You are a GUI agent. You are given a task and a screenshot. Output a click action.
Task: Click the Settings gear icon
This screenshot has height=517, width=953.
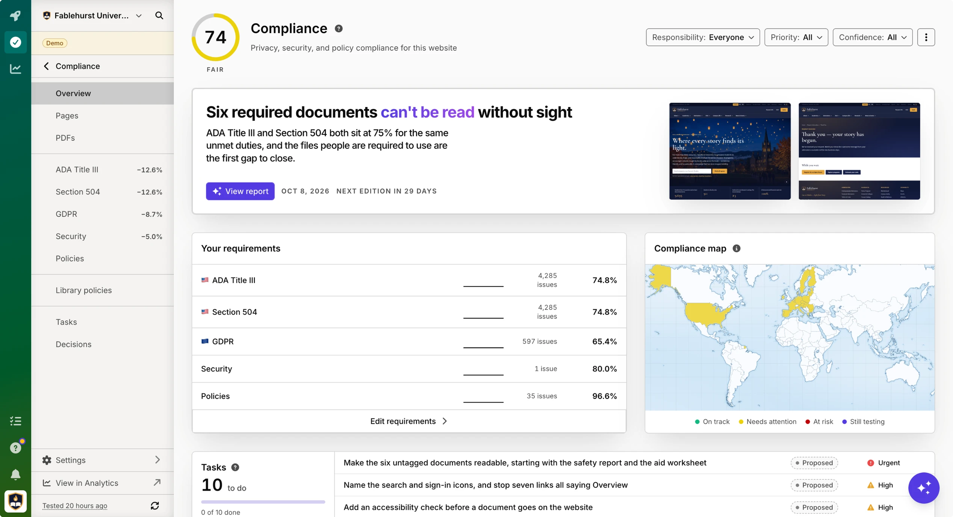point(47,460)
